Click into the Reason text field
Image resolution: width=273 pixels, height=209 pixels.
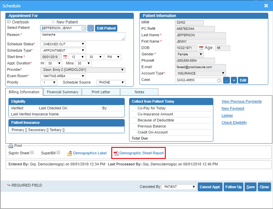click(83, 36)
